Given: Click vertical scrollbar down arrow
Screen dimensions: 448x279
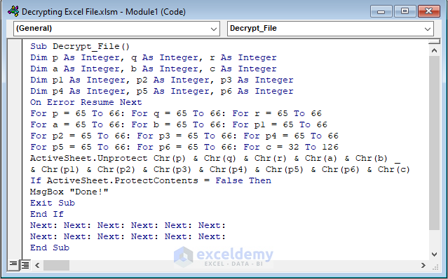Looking at the screenshot, I should (434, 255).
